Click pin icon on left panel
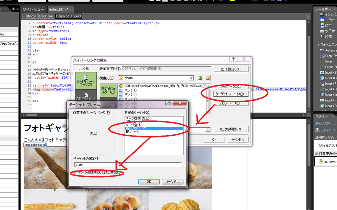This screenshot has height=210, width=337. pyautogui.click(x=13, y=9)
